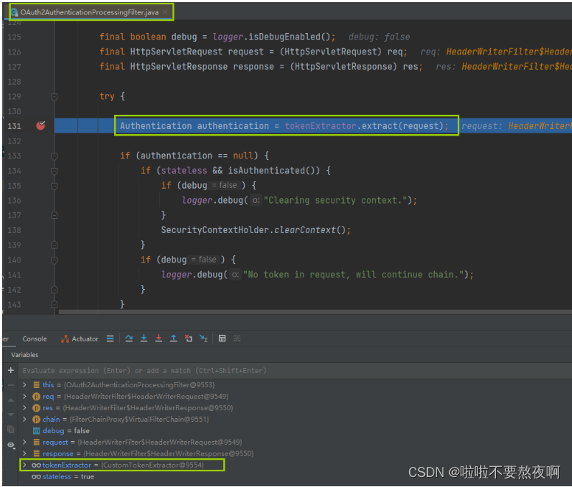Click the Drop Frame icon

click(188, 339)
